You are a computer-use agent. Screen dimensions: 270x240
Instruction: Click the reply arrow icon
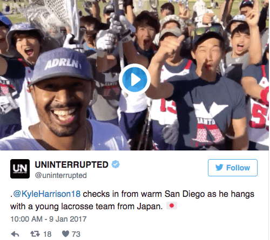pyautogui.click(x=15, y=234)
